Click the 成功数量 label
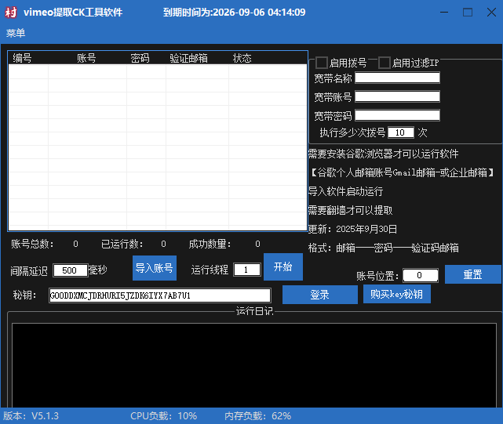 (210, 245)
